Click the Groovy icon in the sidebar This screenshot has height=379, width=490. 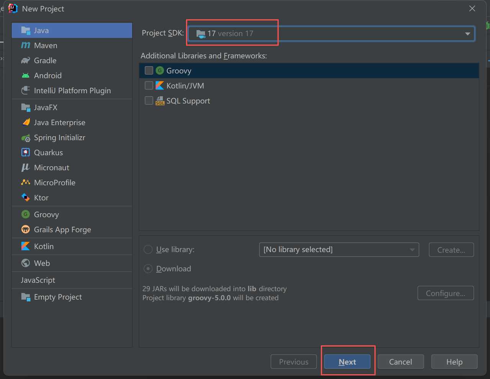click(26, 214)
